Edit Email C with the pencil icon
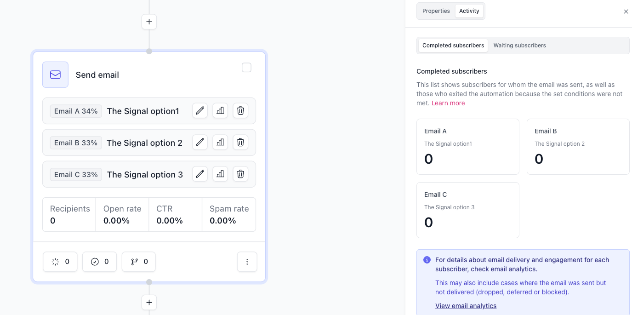Screen dimensions: 632x315 [x=200, y=174]
